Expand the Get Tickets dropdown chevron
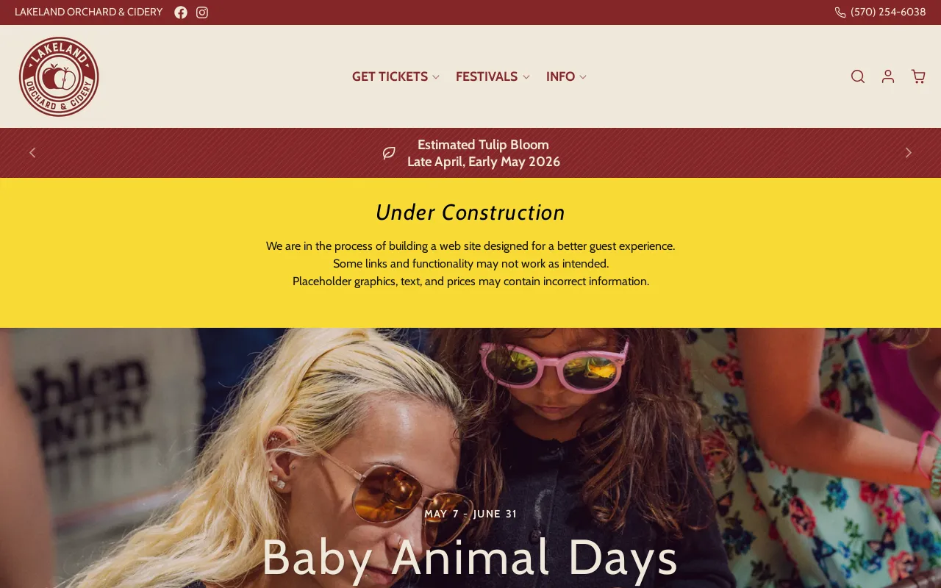Screen dimensions: 941x588 click(436, 77)
